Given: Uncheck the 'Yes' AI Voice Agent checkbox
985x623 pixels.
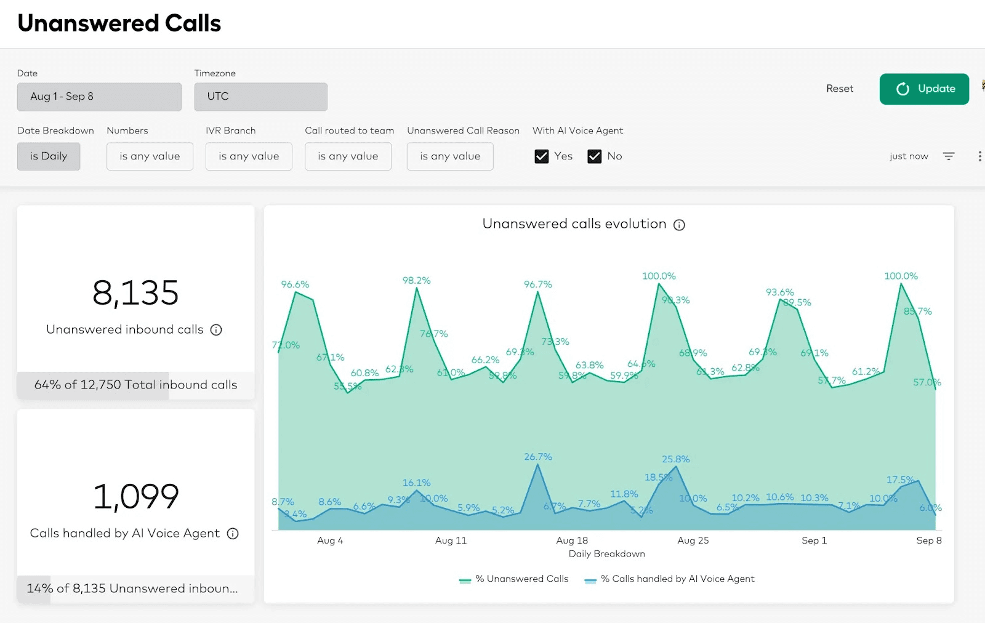Looking at the screenshot, I should (542, 156).
